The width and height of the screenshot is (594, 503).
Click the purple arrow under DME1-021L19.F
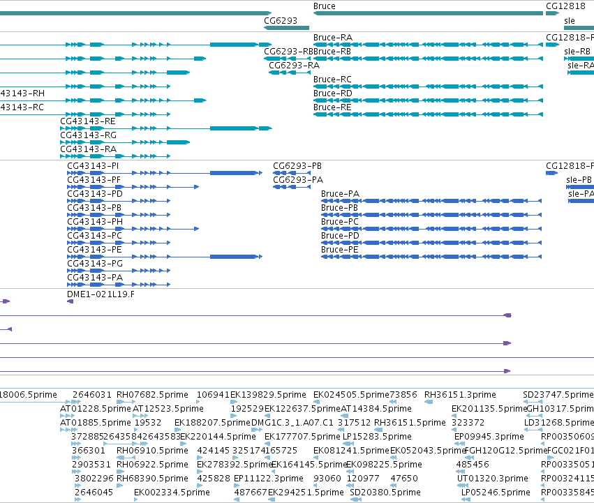pyautogui.click(x=70, y=301)
